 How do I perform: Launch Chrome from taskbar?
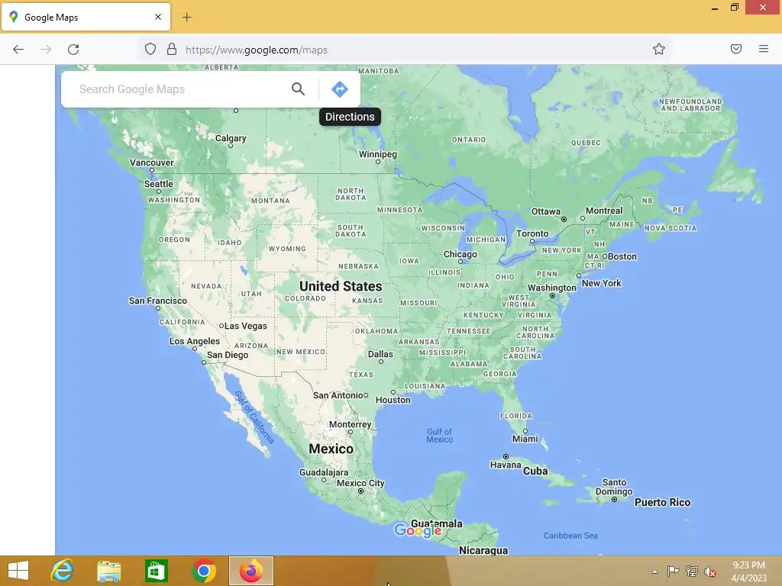click(203, 571)
